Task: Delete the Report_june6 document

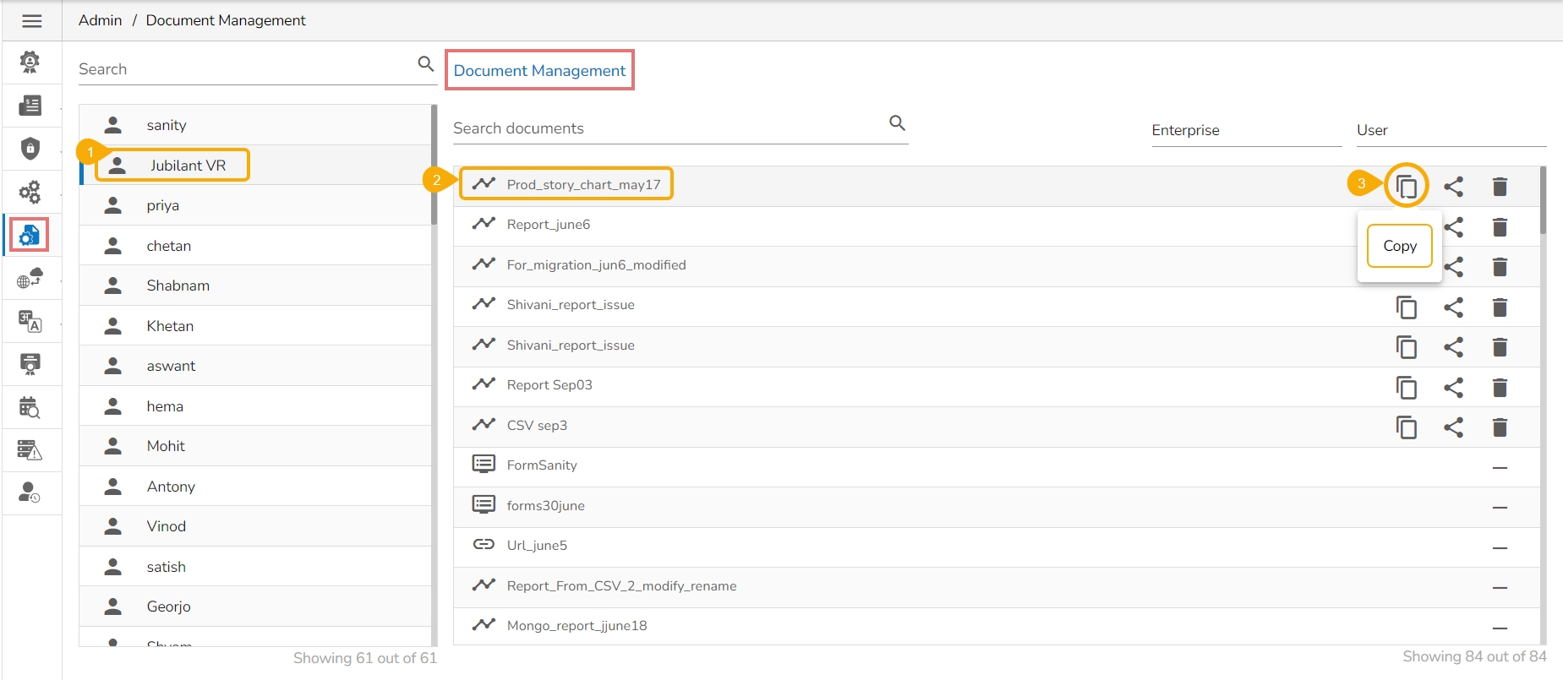Action: click(1500, 227)
